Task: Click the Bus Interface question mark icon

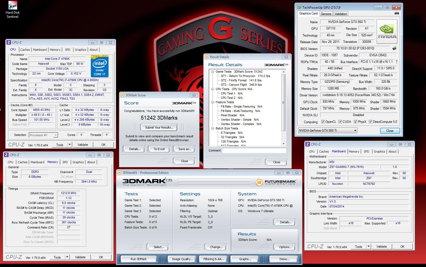Action: click(x=397, y=62)
